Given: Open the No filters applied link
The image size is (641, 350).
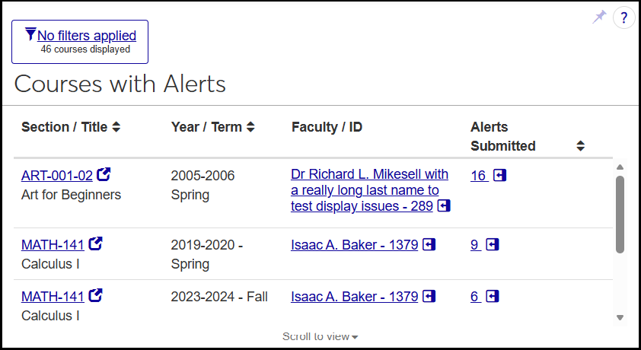Looking at the screenshot, I should 87,36.
